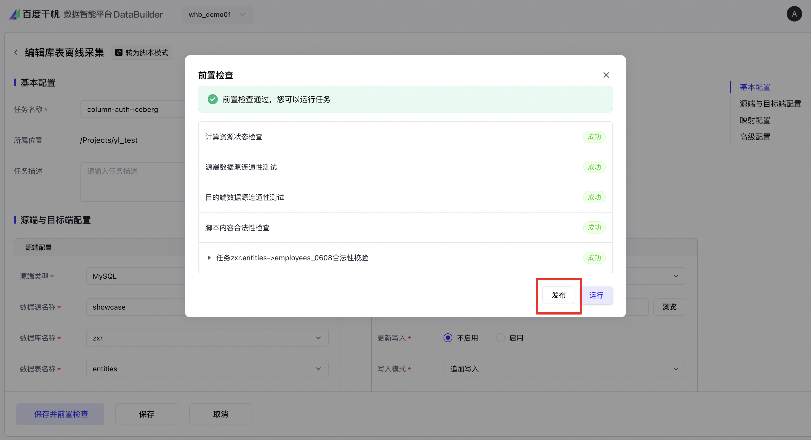Screen dimensions: 811x440
Task: Click 成功 tag of 源端数据源连通性测试
Action: [x=594, y=167]
